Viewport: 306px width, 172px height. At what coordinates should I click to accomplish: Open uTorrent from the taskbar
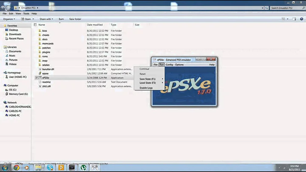(x=84, y=167)
